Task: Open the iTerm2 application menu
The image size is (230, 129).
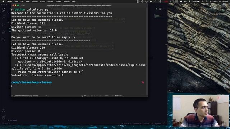Action: [x=9, y=1]
